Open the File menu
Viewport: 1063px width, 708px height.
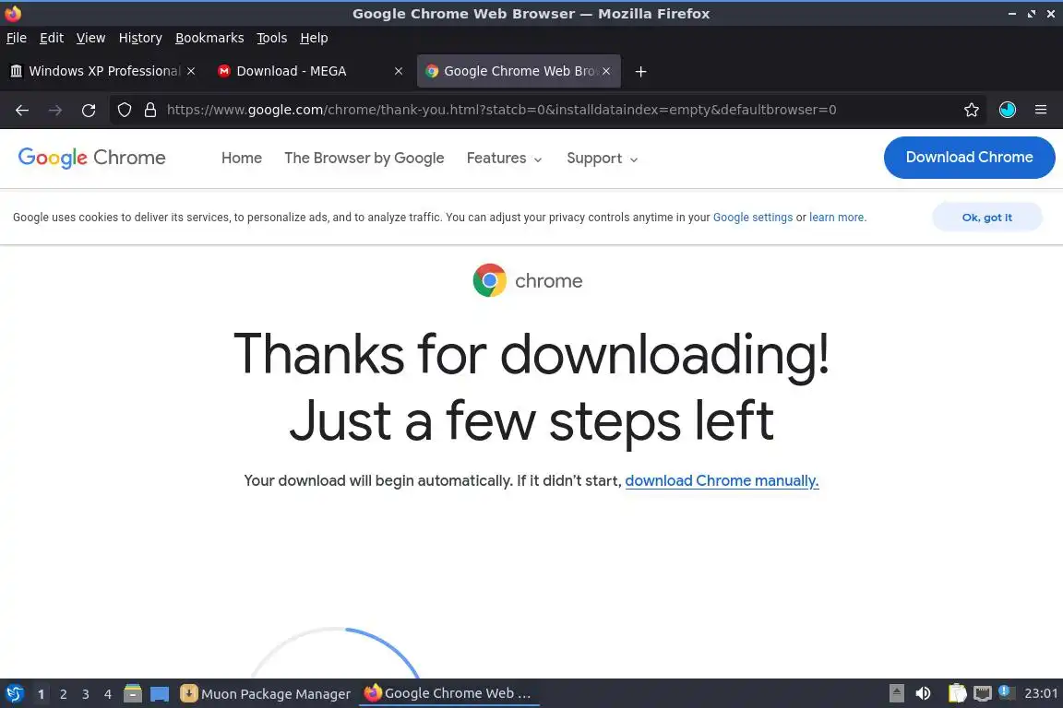tap(17, 38)
